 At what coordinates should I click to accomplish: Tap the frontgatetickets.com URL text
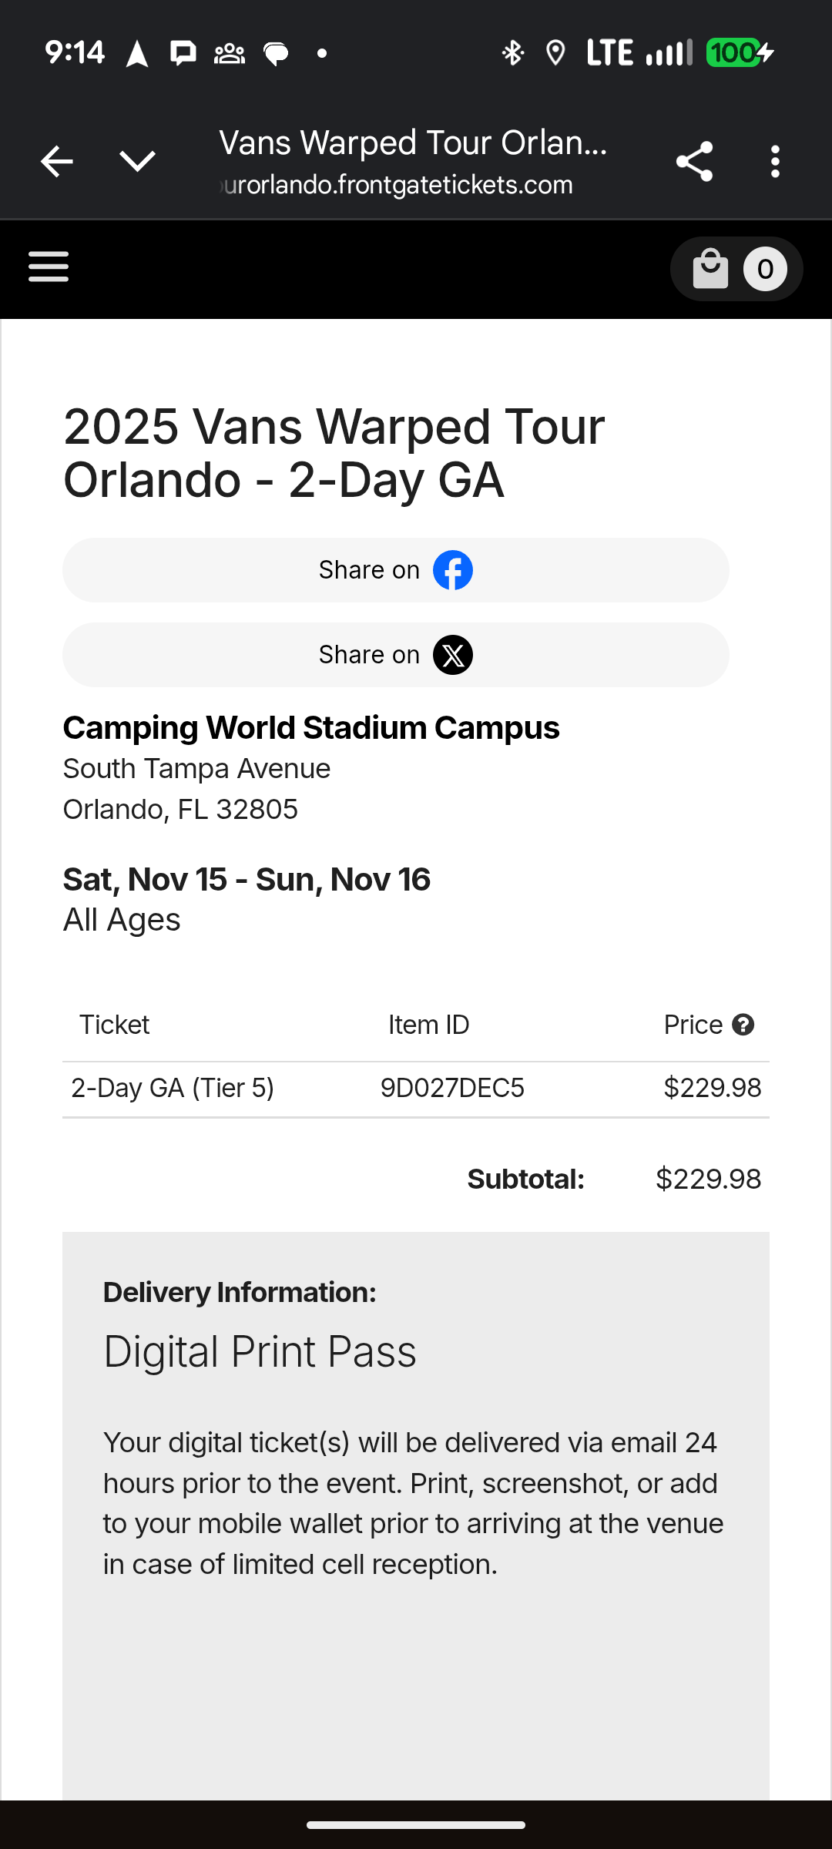click(398, 185)
